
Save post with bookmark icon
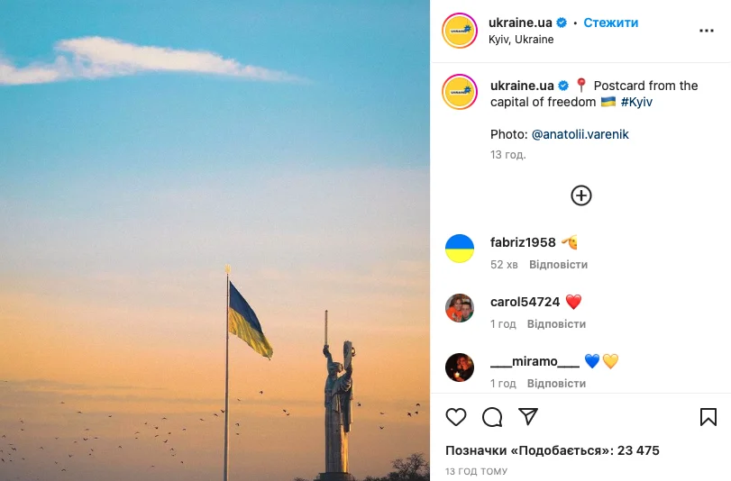coord(708,417)
